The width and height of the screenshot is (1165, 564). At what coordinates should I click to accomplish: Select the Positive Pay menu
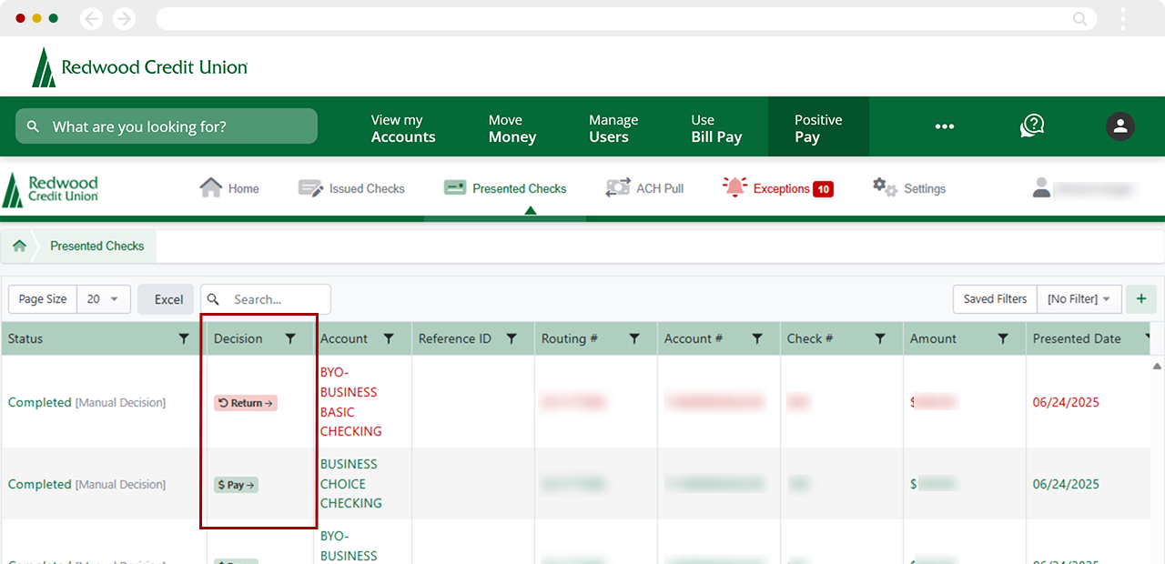818,128
